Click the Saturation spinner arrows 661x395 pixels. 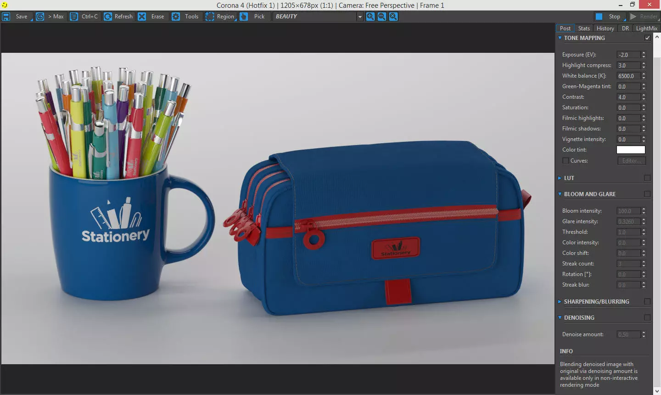point(644,107)
